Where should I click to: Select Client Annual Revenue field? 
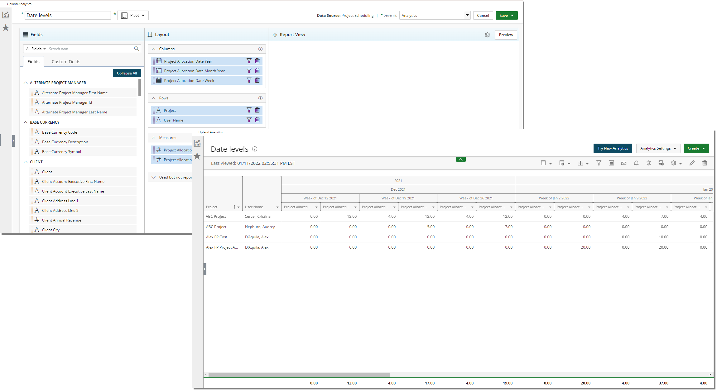(x=83, y=220)
